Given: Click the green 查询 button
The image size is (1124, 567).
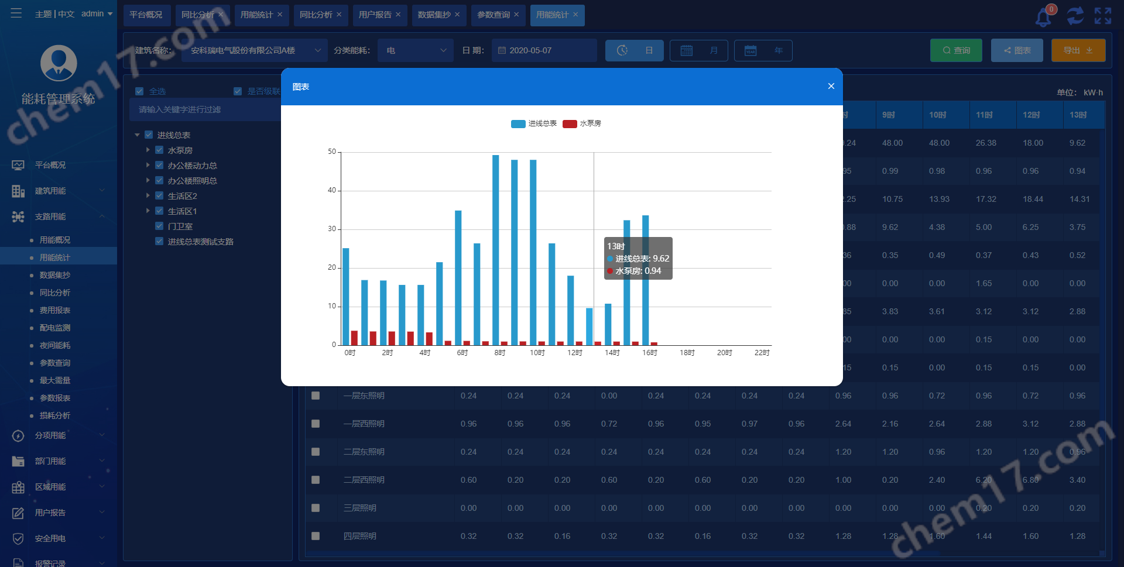Looking at the screenshot, I should [x=956, y=50].
